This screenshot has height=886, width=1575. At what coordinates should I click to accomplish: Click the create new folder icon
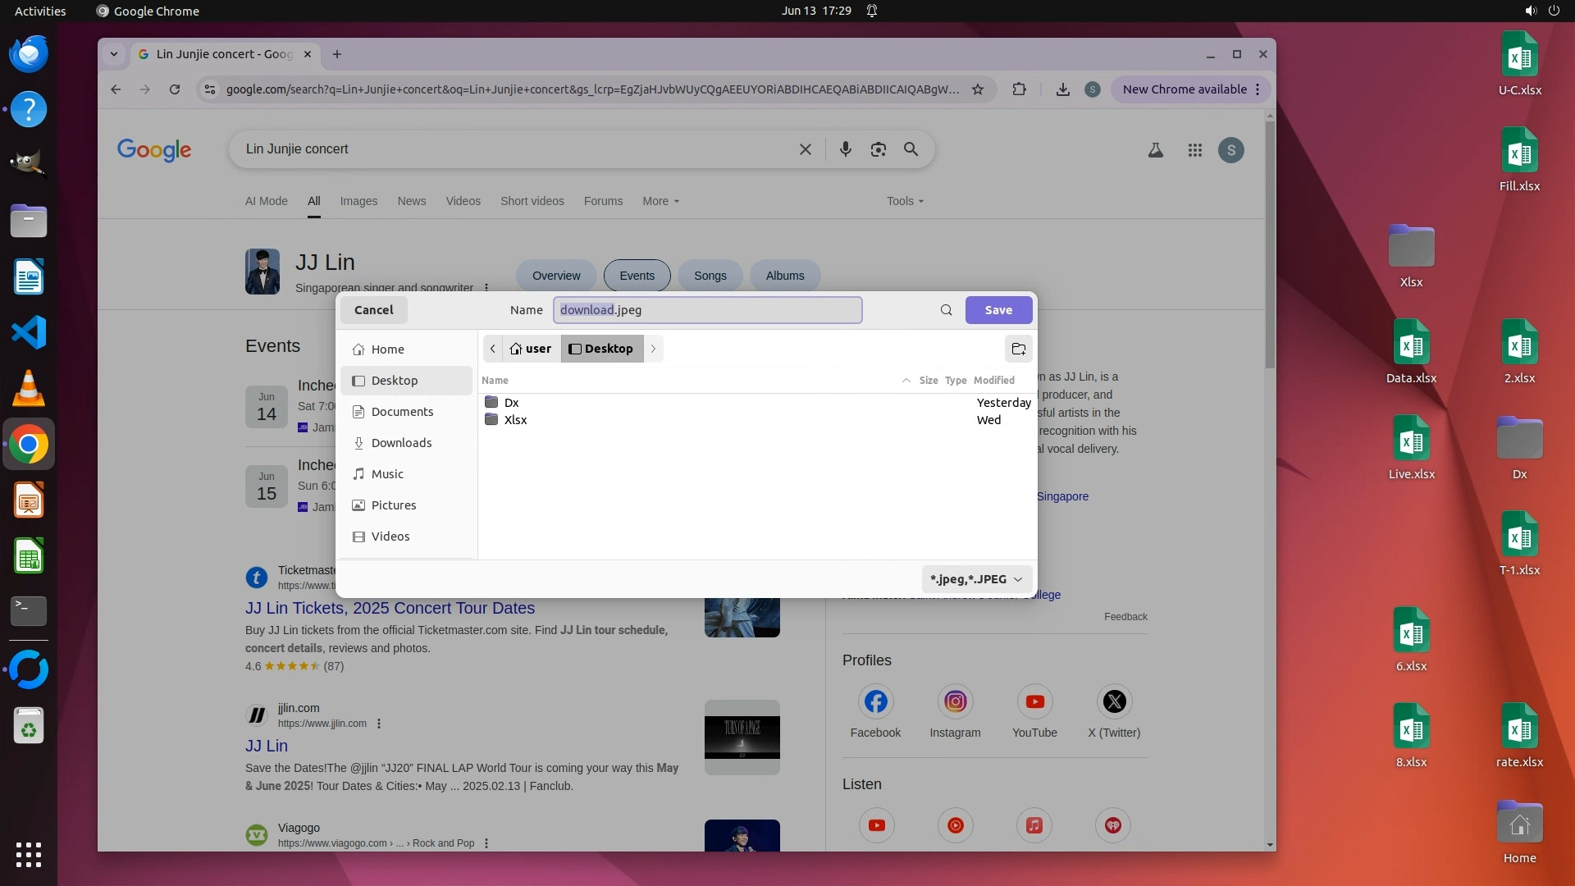click(1018, 349)
